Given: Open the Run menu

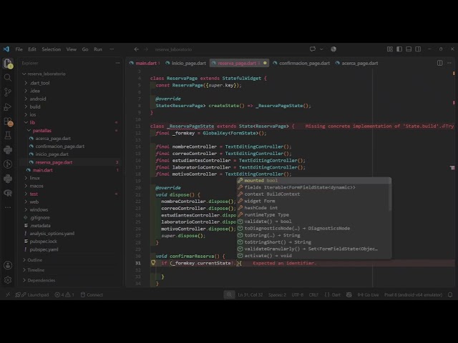Looking at the screenshot, I should pos(98,49).
